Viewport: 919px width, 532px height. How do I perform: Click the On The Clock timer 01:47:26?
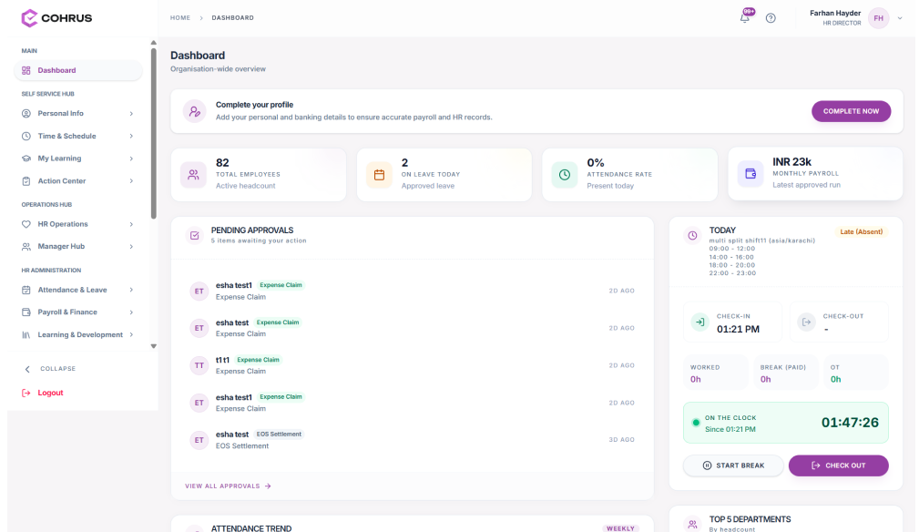850,423
